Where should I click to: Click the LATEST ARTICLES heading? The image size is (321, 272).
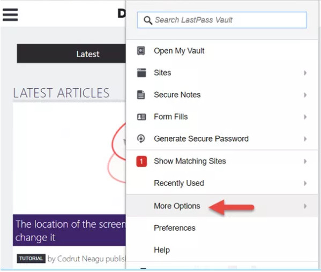(61, 93)
